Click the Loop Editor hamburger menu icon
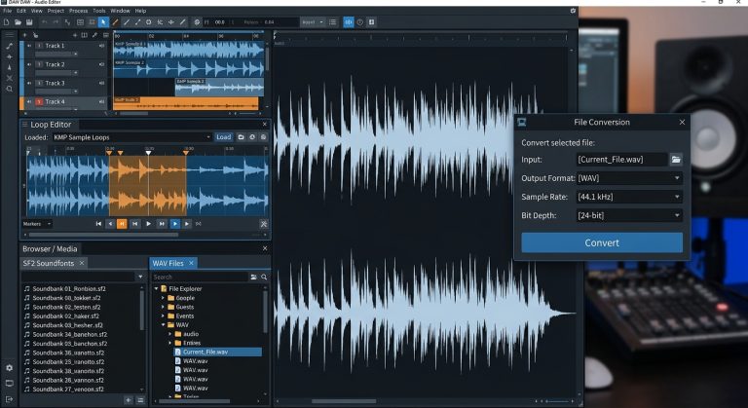The image size is (748, 408). 24,125
